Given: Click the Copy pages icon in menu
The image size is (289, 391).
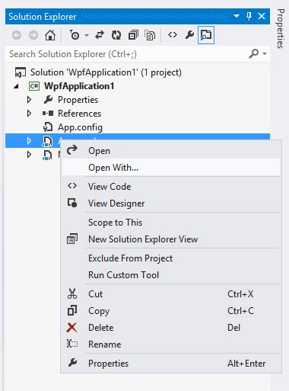Looking at the screenshot, I should (x=72, y=310).
